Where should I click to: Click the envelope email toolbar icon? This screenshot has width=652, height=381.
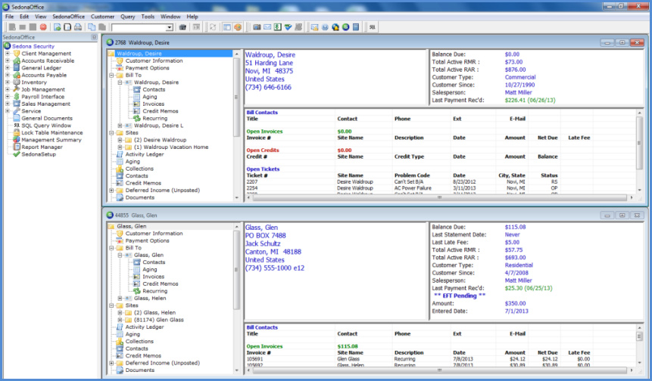click(267, 27)
